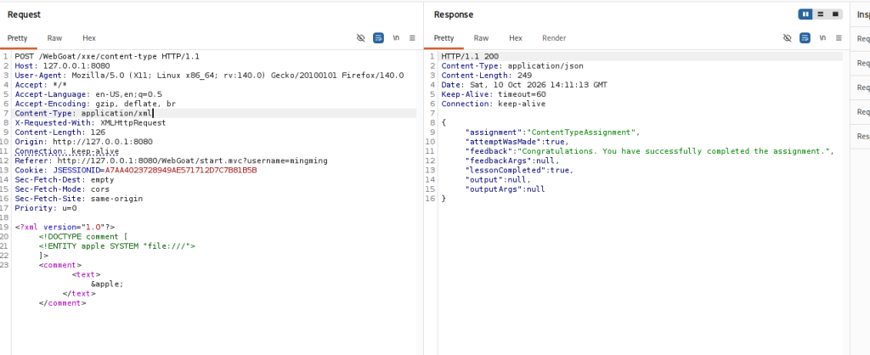Click the 'Response' panel title
This screenshot has width=870, height=355.
tap(454, 15)
